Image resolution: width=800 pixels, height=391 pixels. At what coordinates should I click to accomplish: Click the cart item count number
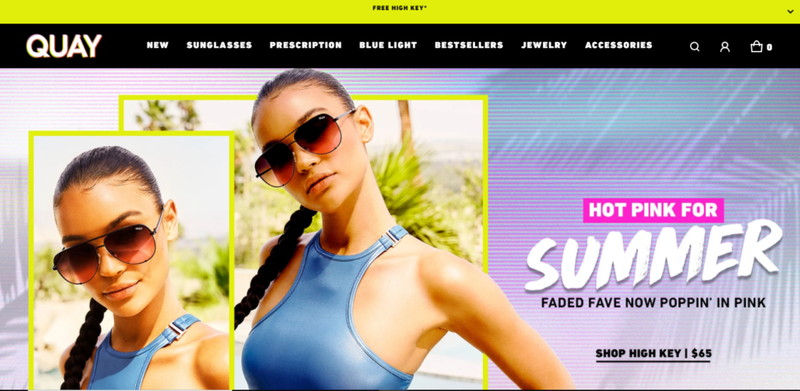[x=770, y=48]
